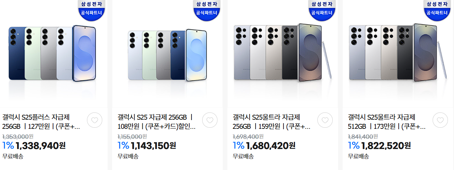Viewport: 454px width, 170px height.
Task: Select partner badge on S25 Ultra 256GB
Action: click(322, 9)
